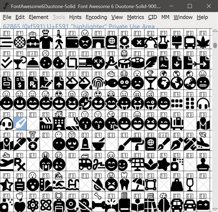This screenshot has width=218, height=212.
Task: Select the cookie with bite glyph
Action: 59,63
